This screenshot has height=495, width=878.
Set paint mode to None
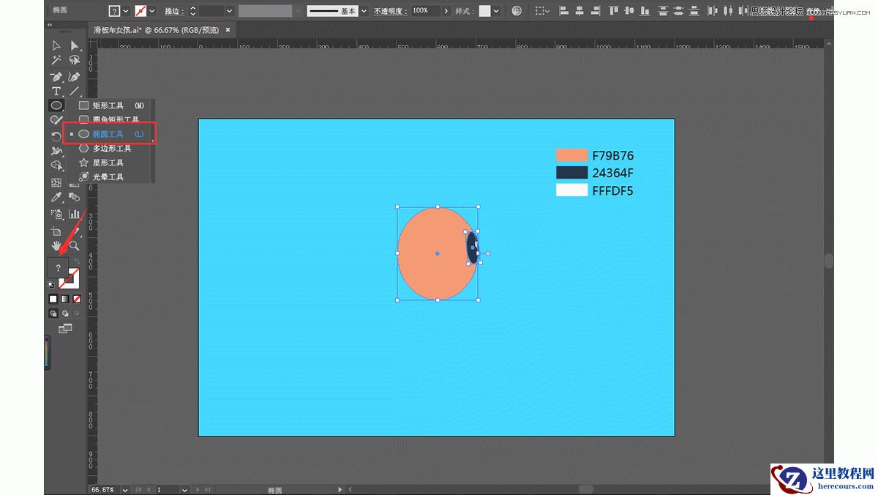tap(77, 299)
